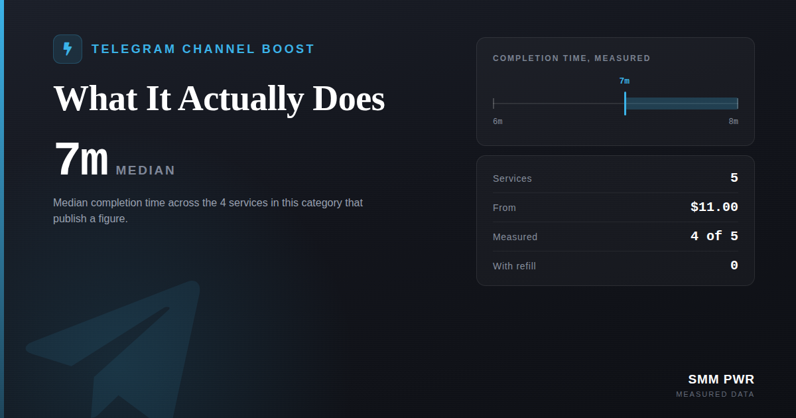Click the 'What It Actually Does' title

tap(219, 98)
